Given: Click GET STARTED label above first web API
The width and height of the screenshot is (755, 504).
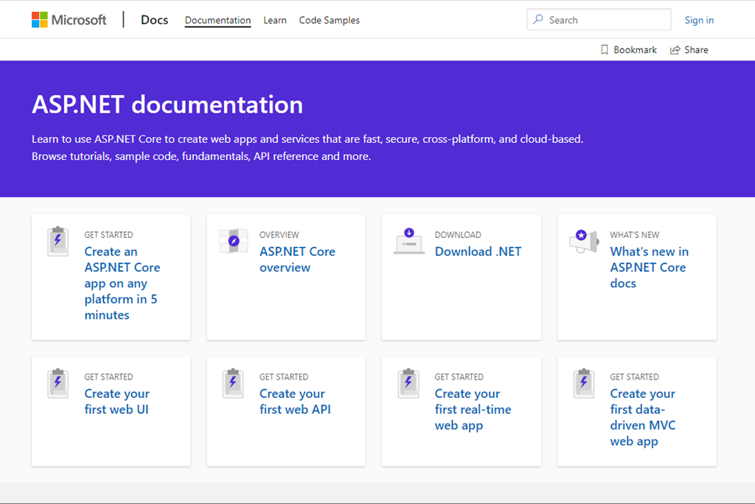Looking at the screenshot, I should (x=284, y=377).
